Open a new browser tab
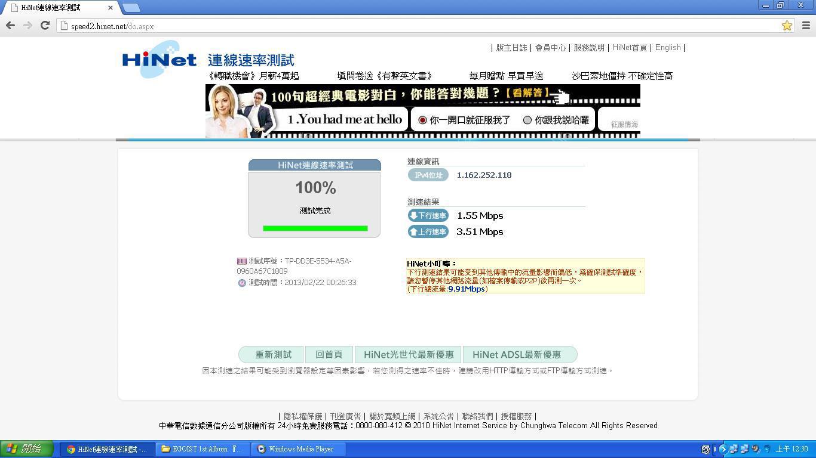Screen dimensions: 816x458 pos(131,8)
